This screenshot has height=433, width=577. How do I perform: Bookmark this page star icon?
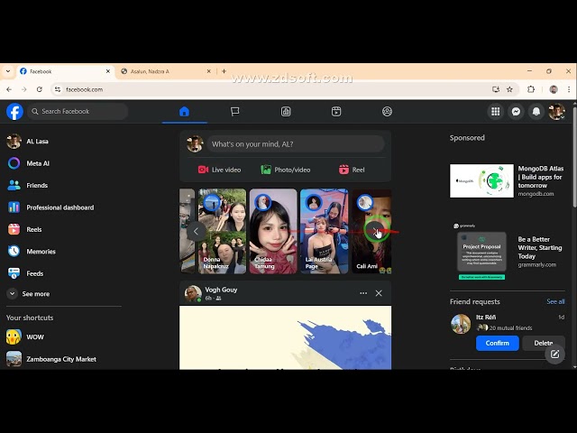[x=509, y=89]
